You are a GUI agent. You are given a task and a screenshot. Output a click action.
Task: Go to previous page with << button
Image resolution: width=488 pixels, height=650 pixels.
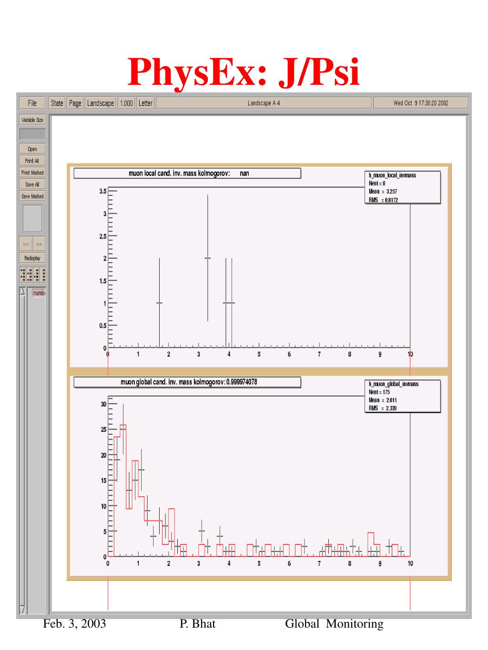26,244
